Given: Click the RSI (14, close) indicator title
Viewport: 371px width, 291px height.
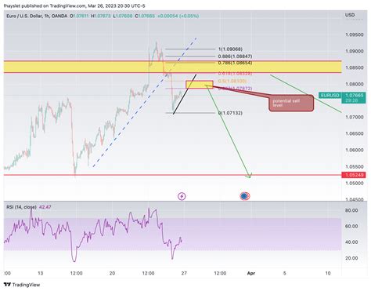Looking at the screenshot, I should (x=21, y=207).
